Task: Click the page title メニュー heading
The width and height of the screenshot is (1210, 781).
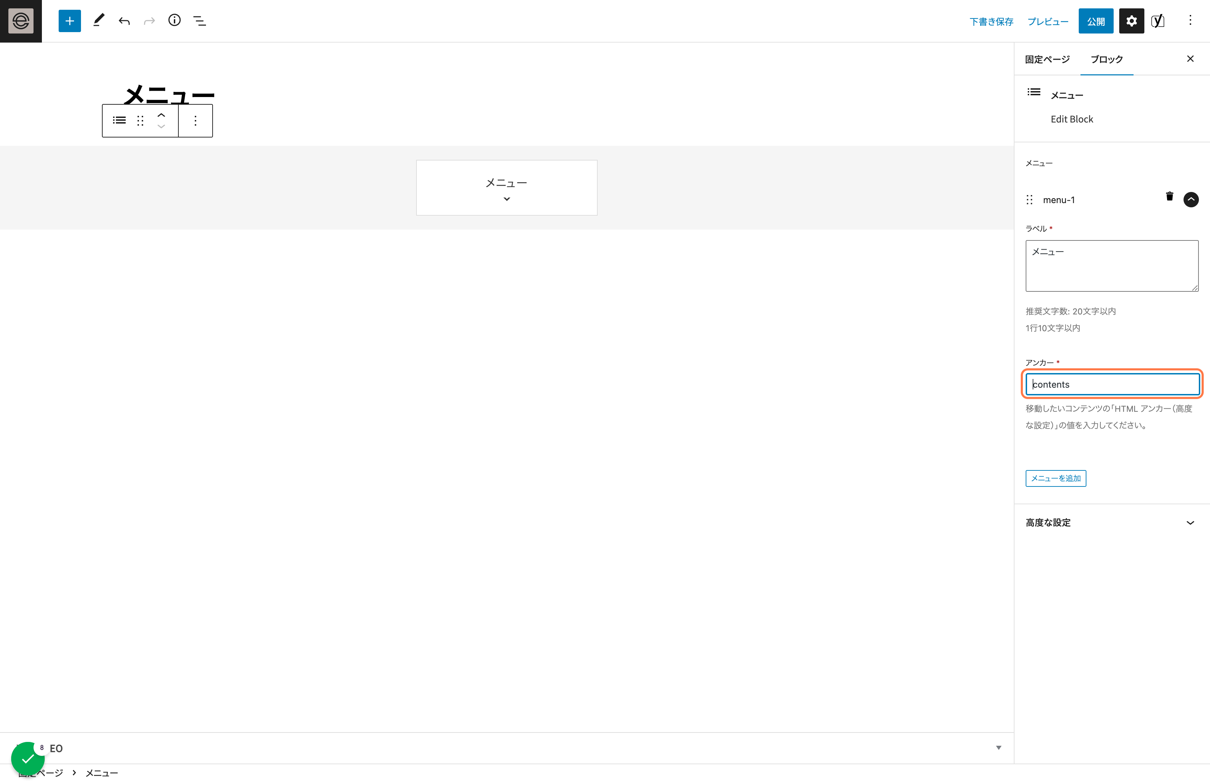Action: pyautogui.click(x=169, y=94)
